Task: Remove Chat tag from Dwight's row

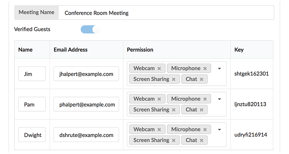Action: [202, 141]
